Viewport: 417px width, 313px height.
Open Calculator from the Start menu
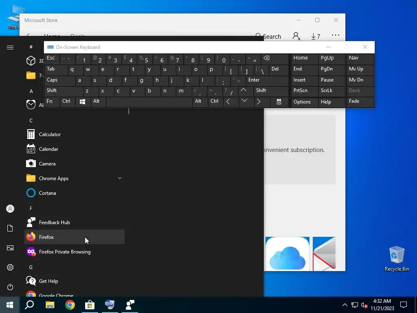tap(75, 134)
